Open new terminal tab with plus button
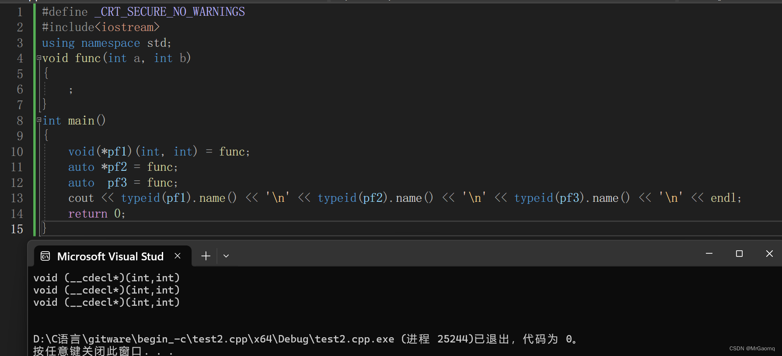This screenshot has width=782, height=356. click(x=206, y=256)
